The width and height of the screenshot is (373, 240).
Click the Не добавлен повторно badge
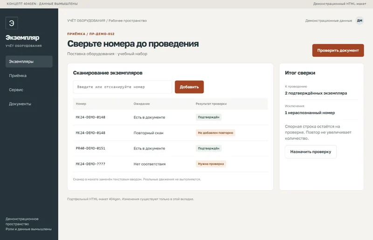coord(215,133)
